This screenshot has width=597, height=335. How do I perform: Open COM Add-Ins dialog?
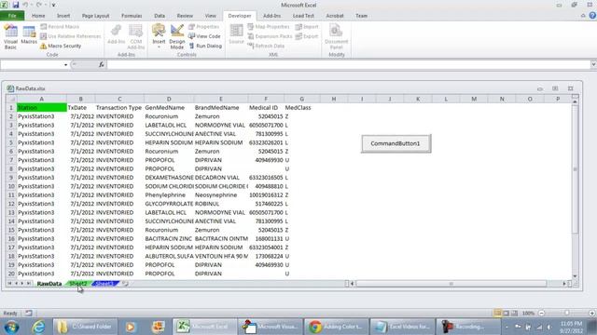coord(136,36)
